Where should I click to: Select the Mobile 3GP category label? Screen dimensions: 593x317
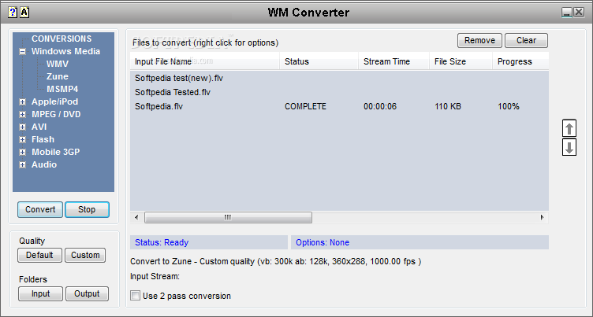pos(55,152)
